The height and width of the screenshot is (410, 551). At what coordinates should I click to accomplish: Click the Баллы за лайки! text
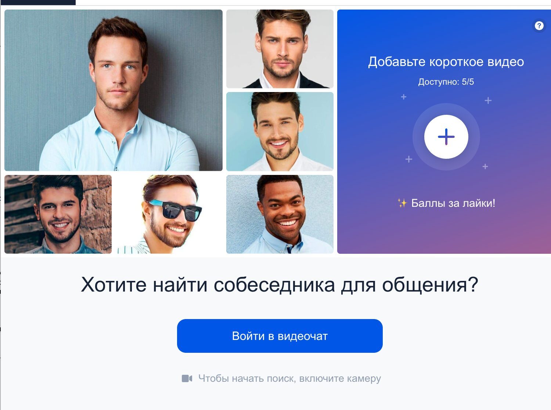pyautogui.click(x=453, y=203)
